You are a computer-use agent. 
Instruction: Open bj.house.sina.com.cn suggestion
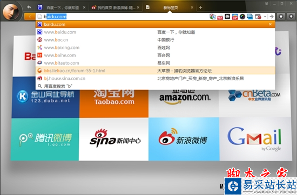[x=155, y=79]
